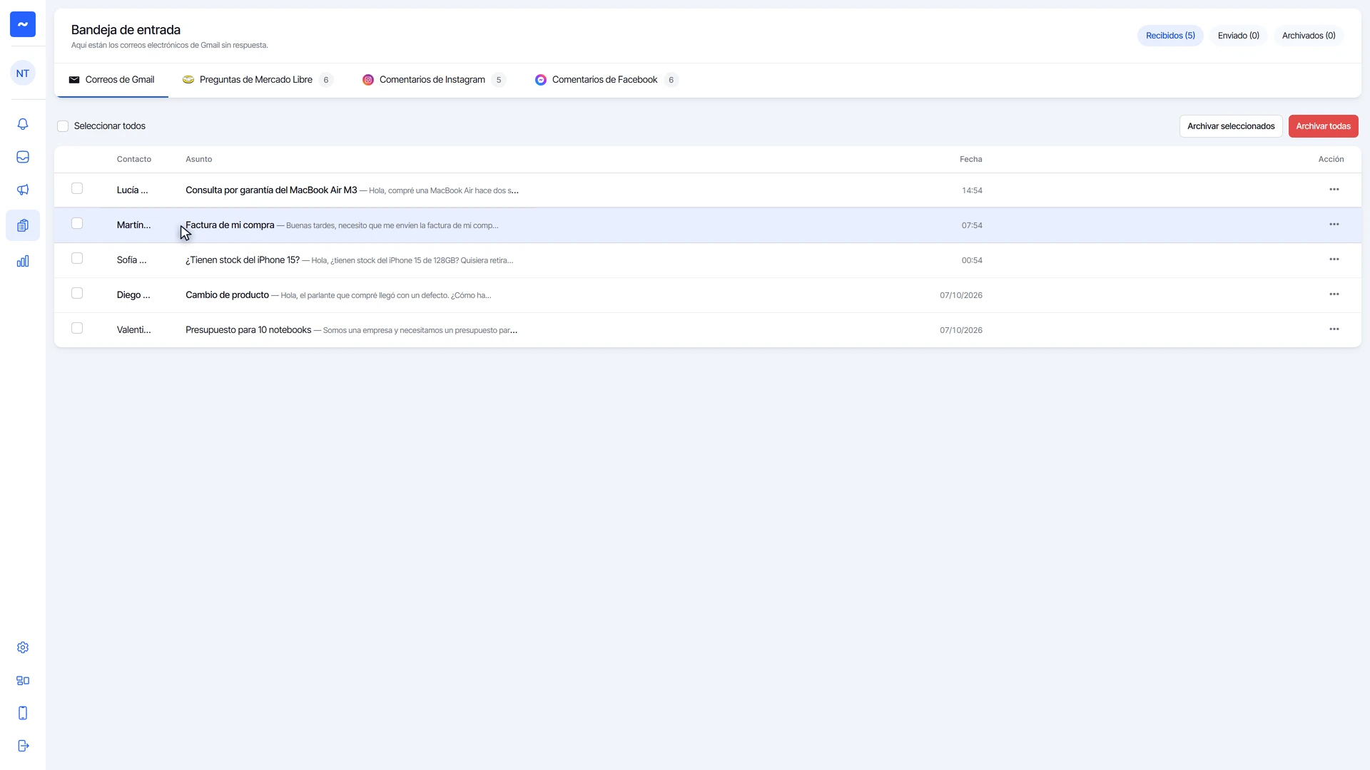Select the checkbox for Sofía's email
The height and width of the screenshot is (770, 1370).
click(77, 258)
